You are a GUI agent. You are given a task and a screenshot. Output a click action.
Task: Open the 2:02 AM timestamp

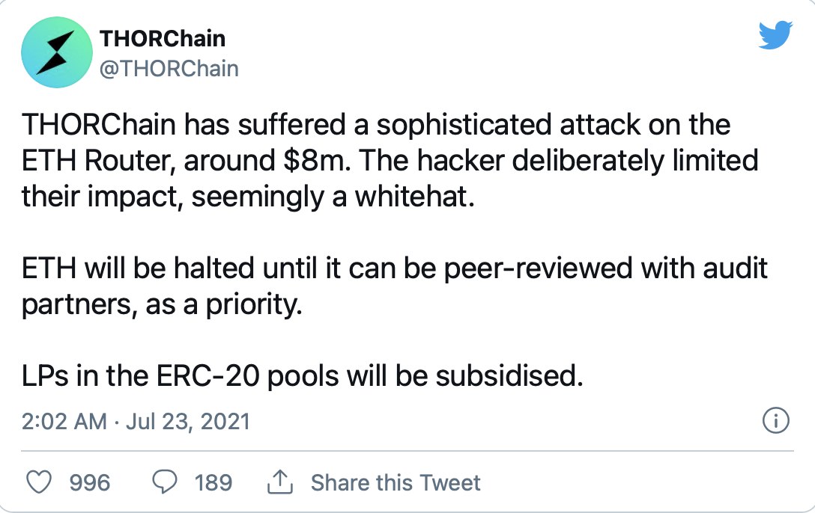pyautogui.click(x=64, y=421)
